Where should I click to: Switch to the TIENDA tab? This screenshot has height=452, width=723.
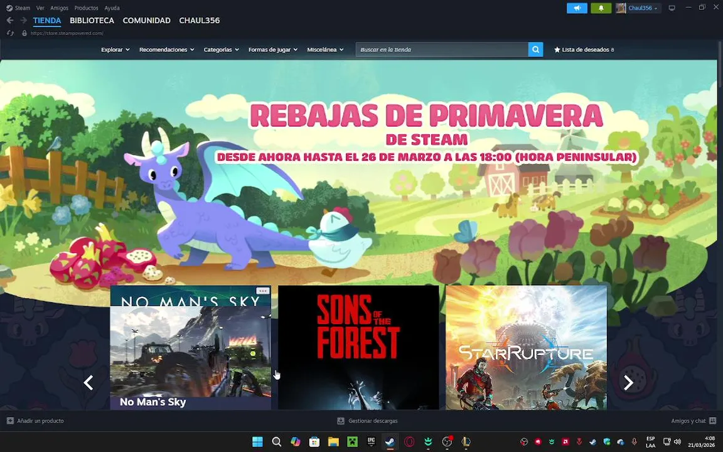click(47, 21)
